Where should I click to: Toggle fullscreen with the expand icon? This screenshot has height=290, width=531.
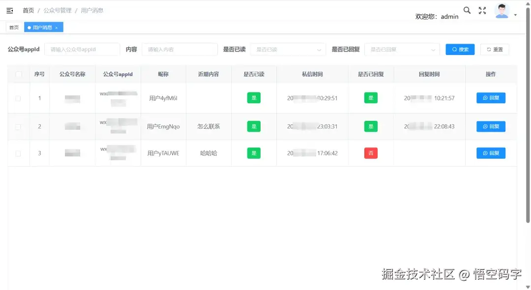482,9
